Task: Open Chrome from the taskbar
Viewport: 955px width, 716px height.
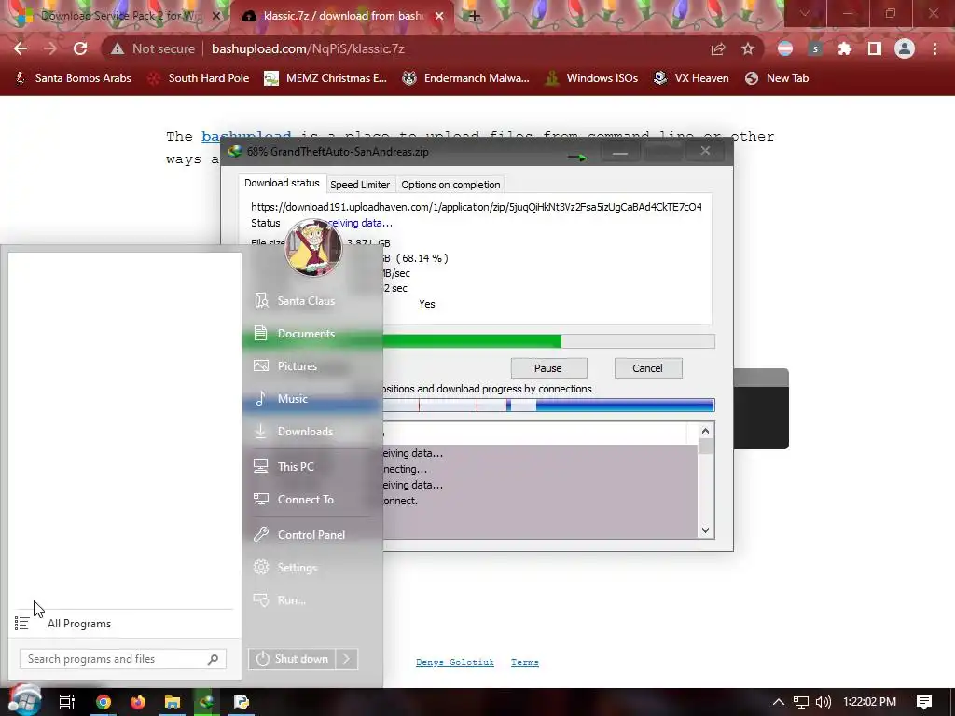Action: click(x=104, y=702)
